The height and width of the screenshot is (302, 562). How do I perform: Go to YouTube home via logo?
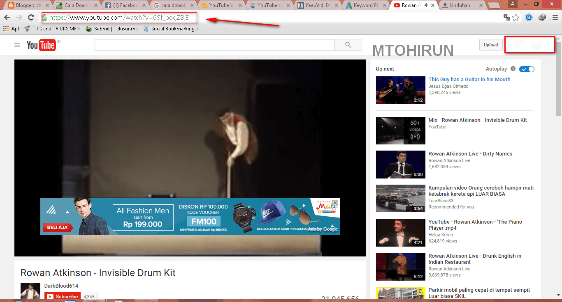pos(41,45)
